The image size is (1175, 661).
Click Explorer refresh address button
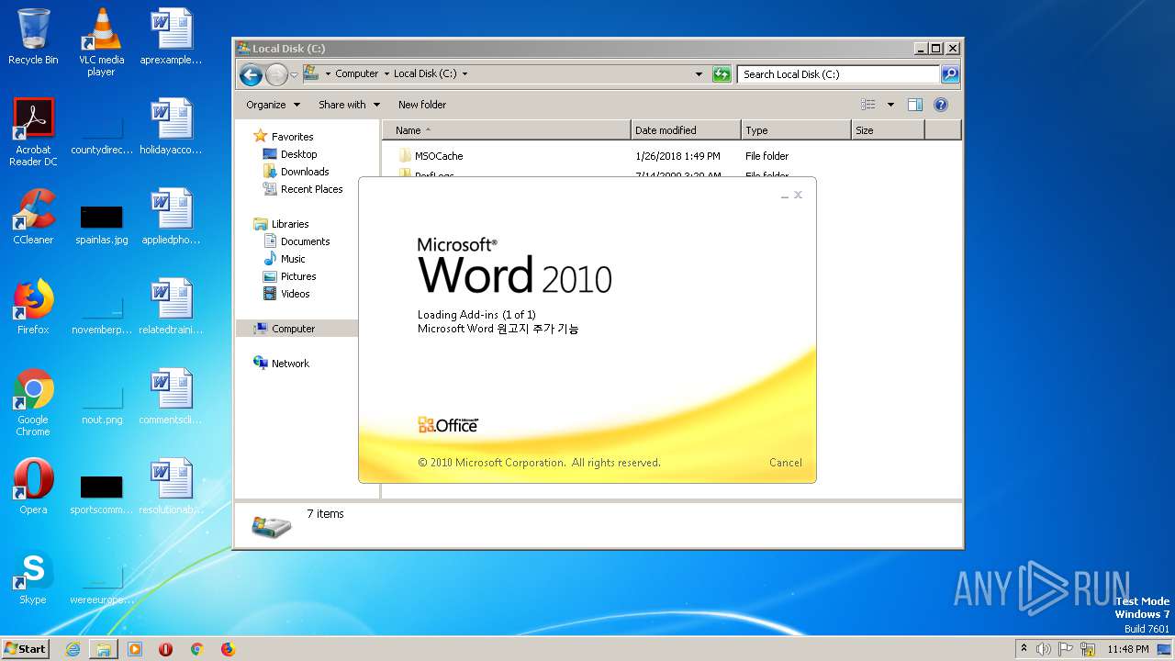tap(722, 74)
